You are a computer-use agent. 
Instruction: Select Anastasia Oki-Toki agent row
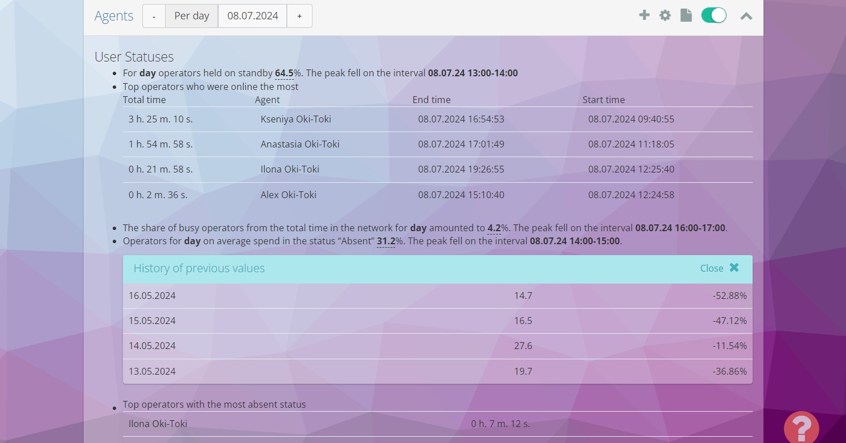point(299,144)
